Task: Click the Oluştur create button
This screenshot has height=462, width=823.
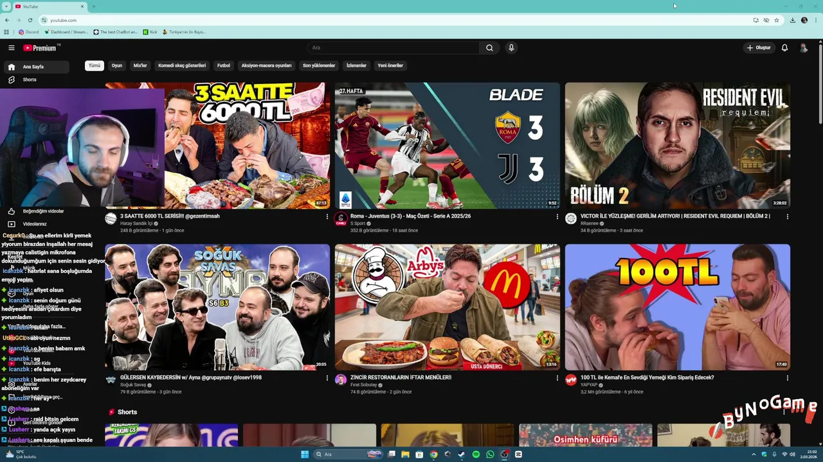Action: 759,47
